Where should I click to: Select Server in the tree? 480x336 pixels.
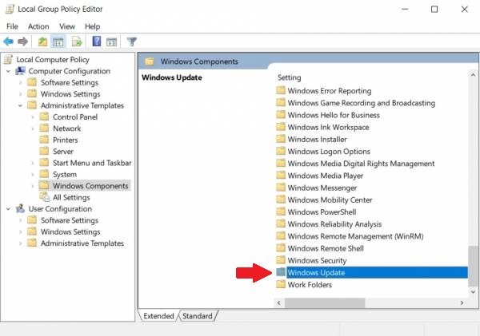63,152
